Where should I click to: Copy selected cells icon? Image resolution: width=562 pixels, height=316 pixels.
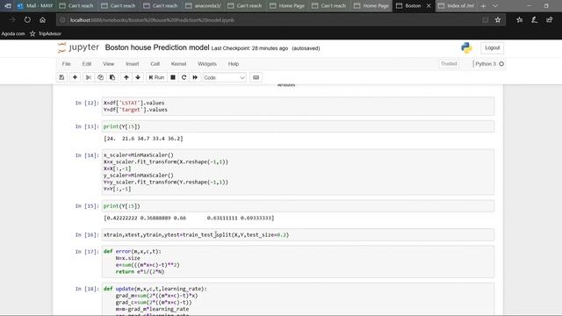[100, 77]
